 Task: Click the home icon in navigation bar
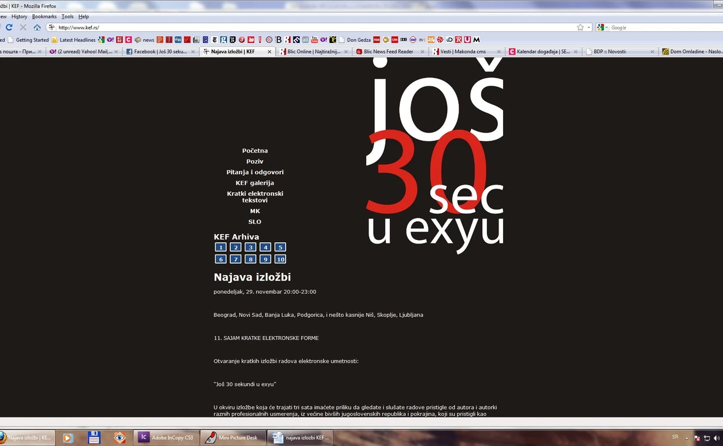[37, 27]
